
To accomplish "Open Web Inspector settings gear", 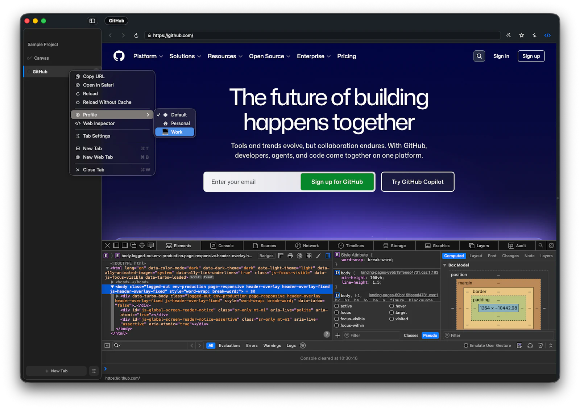I will (551, 245).
